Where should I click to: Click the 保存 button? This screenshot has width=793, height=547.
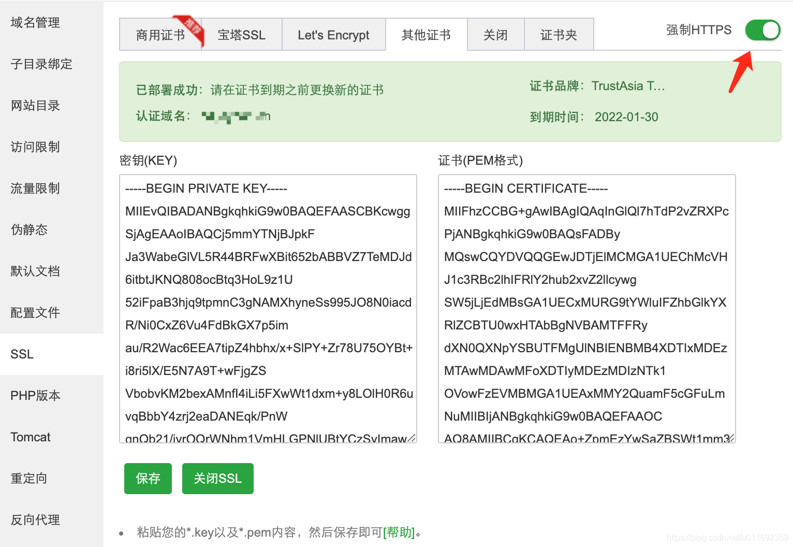click(148, 478)
